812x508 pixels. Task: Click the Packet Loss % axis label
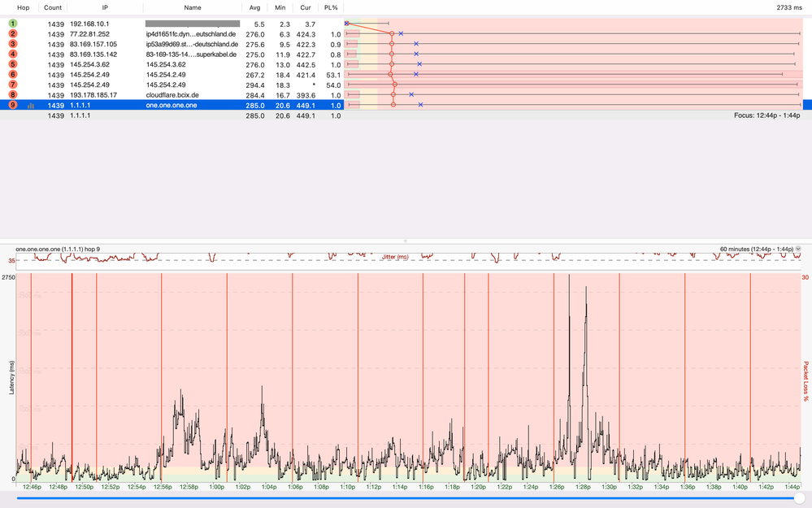click(x=805, y=381)
